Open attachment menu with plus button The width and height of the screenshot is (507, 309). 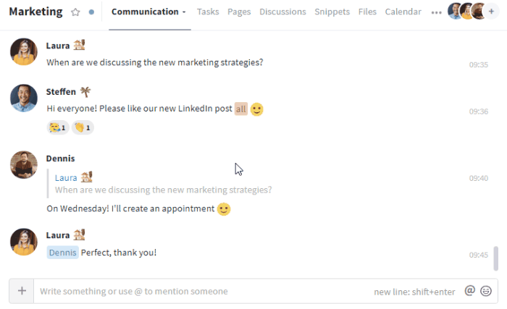[22, 291]
